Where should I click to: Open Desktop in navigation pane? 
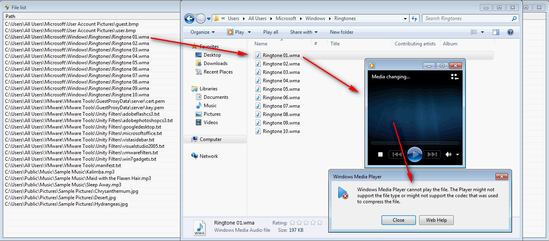coord(212,55)
